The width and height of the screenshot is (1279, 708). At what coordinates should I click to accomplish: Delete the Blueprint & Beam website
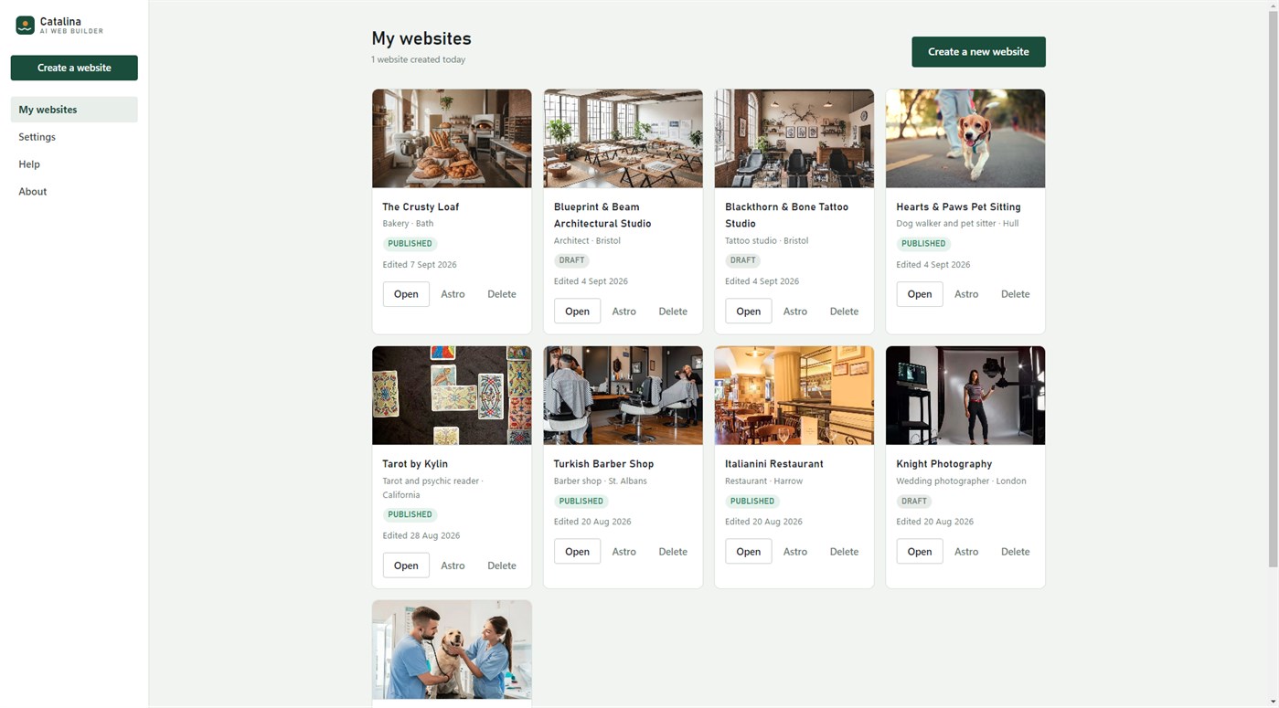[673, 312]
